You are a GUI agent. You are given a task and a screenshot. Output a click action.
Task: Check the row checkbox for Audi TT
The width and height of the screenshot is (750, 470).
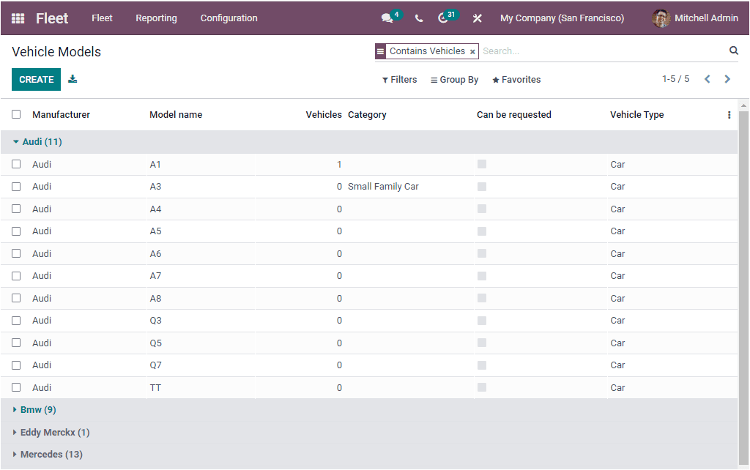[16, 387]
